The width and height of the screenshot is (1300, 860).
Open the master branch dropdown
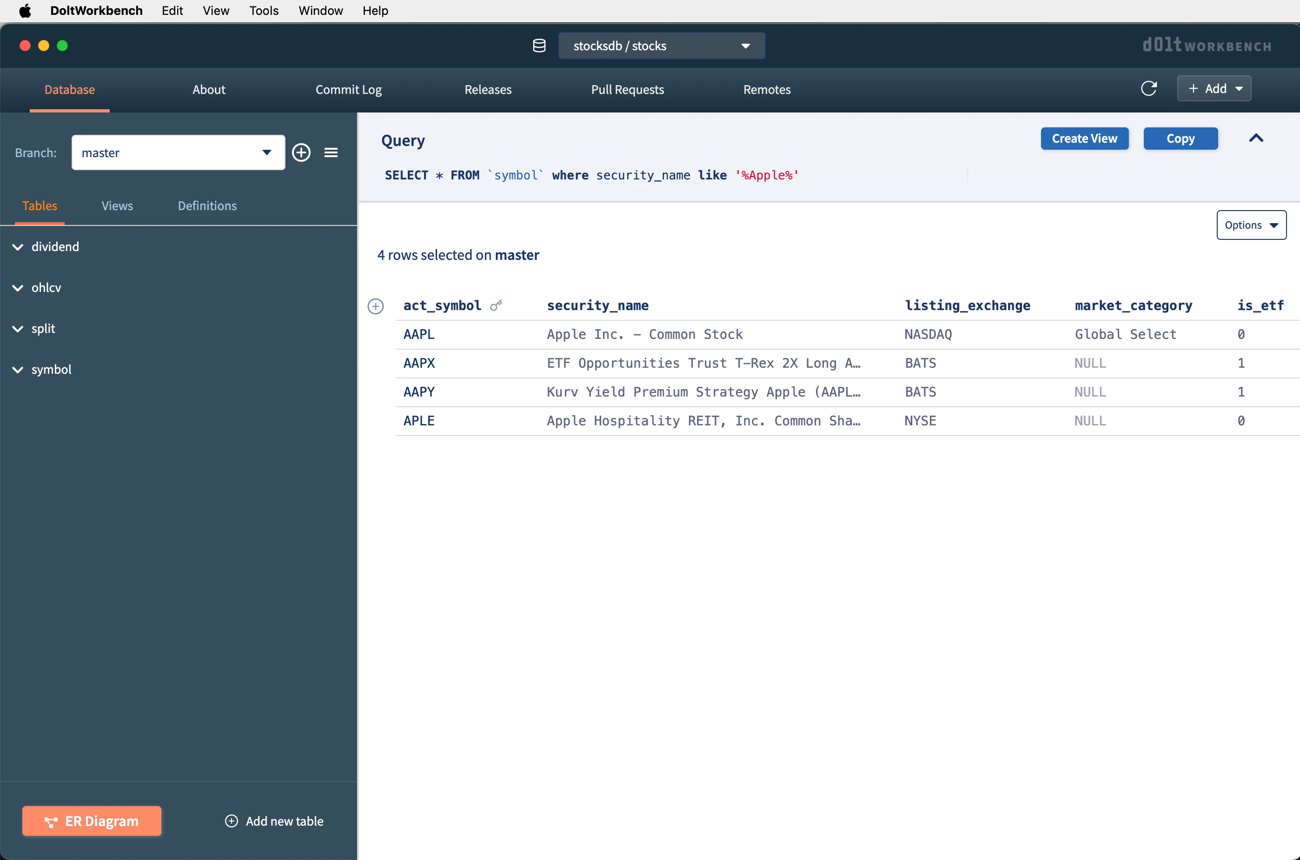(x=178, y=152)
